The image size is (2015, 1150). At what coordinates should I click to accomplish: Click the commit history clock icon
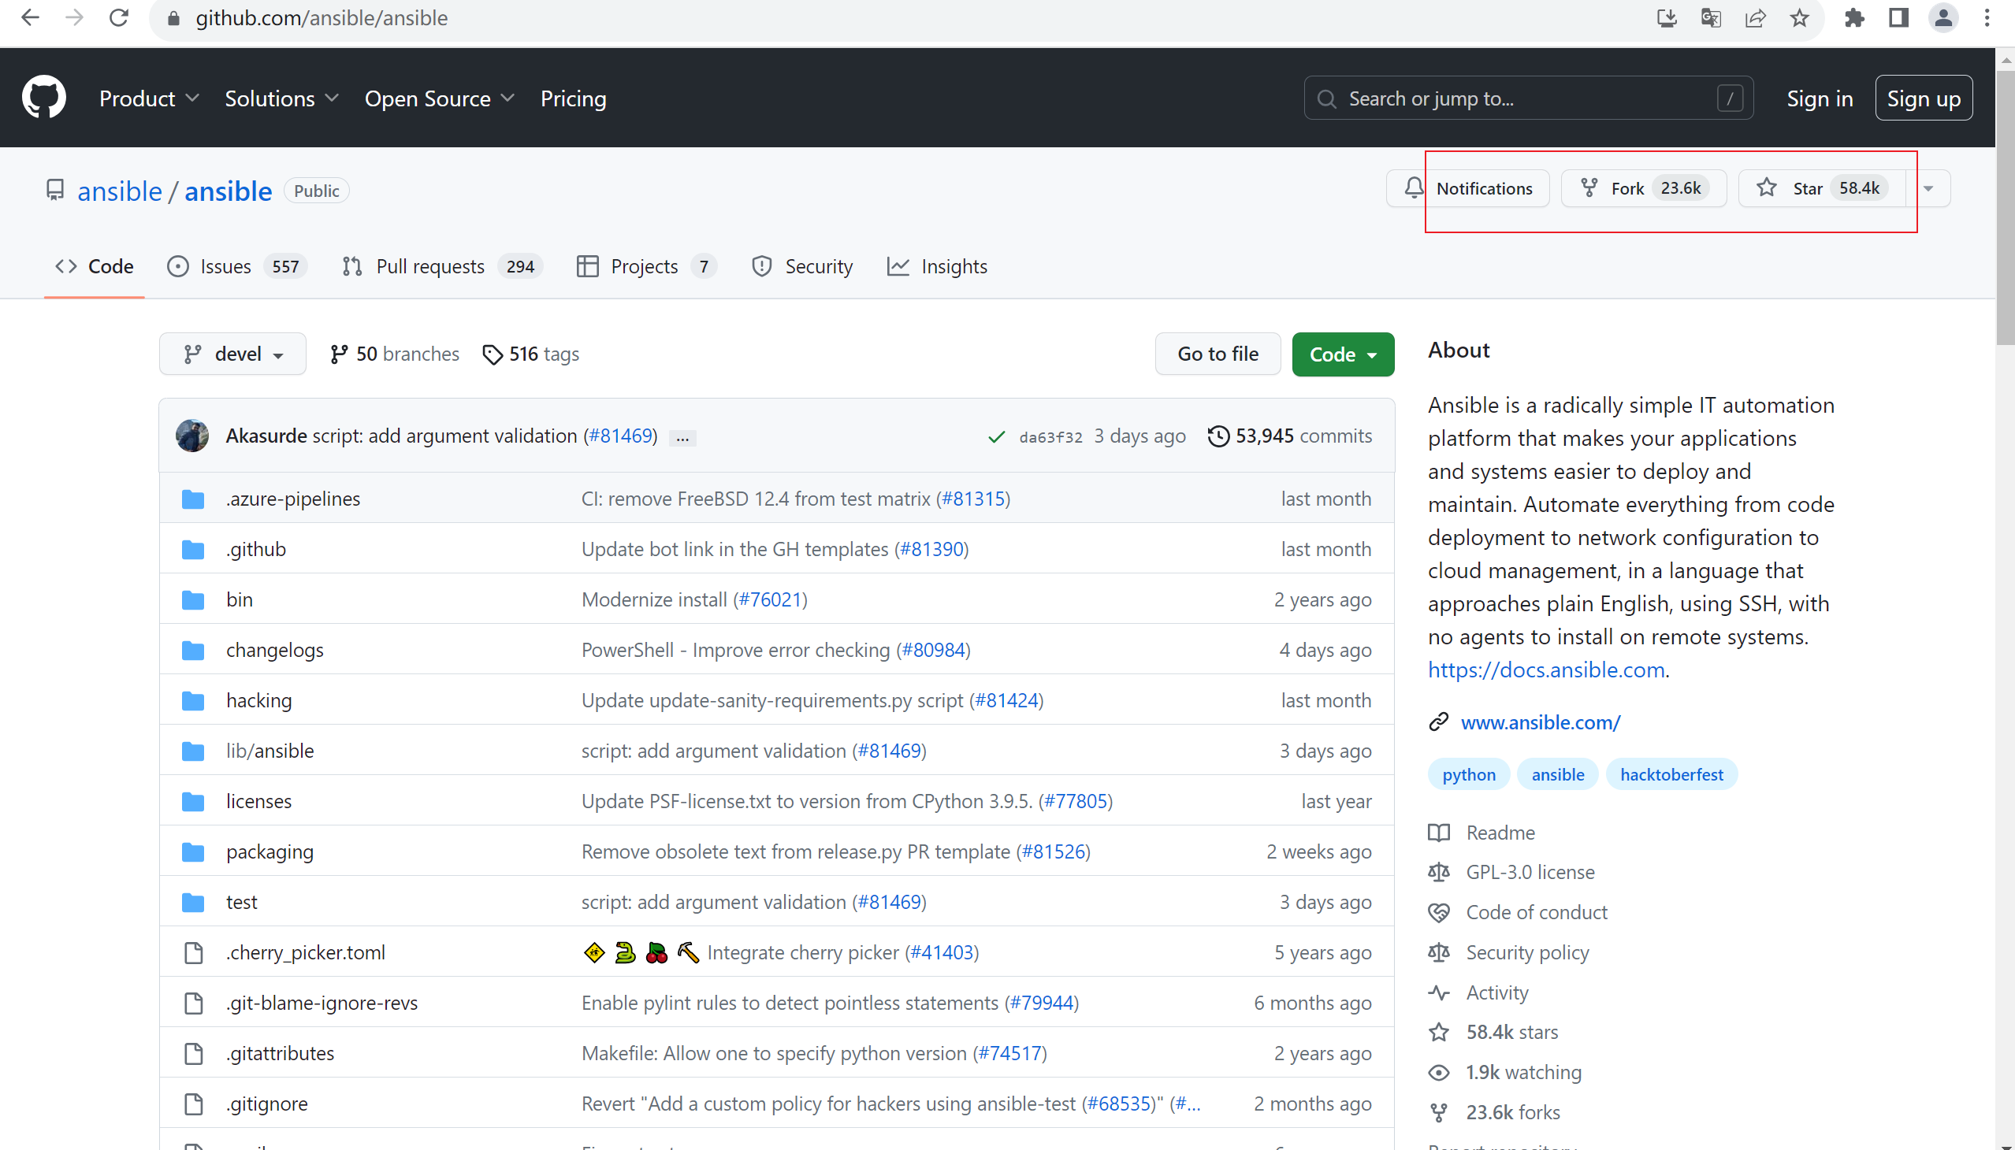pyautogui.click(x=1218, y=436)
